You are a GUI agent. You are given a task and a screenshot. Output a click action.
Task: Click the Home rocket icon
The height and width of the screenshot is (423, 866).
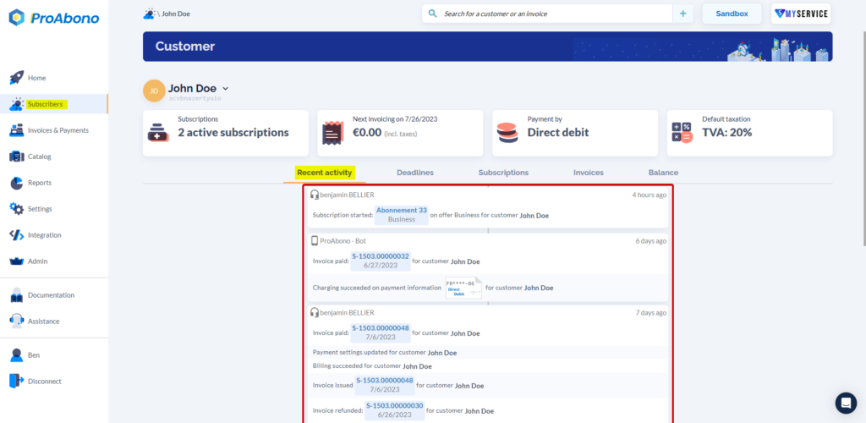tap(17, 78)
